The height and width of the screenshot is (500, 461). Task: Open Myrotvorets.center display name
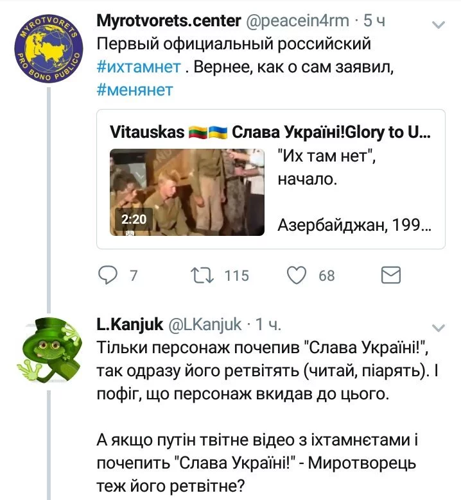(166, 22)
